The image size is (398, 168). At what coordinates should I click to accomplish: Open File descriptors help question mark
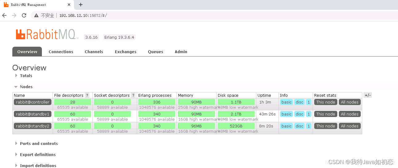(87, 95)
